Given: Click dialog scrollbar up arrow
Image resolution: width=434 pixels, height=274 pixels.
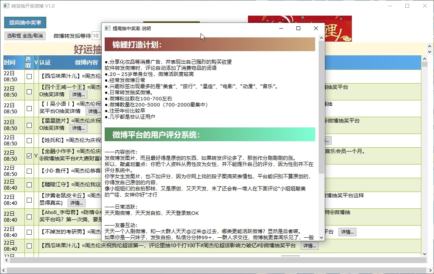Looking at the screenshot, I should click(x=321, y=38).
